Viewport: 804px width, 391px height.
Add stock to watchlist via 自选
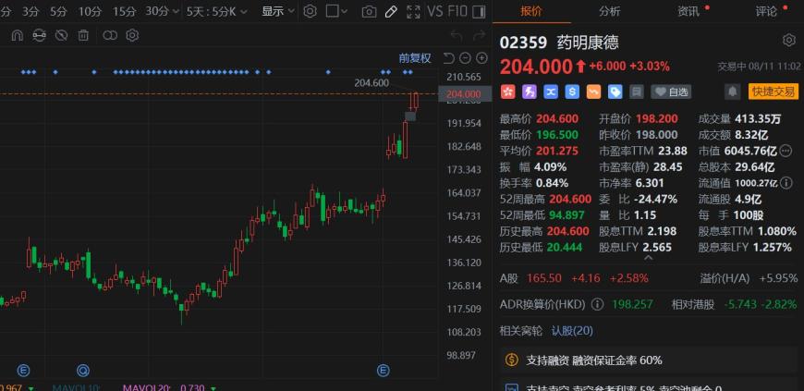point(671,92)
